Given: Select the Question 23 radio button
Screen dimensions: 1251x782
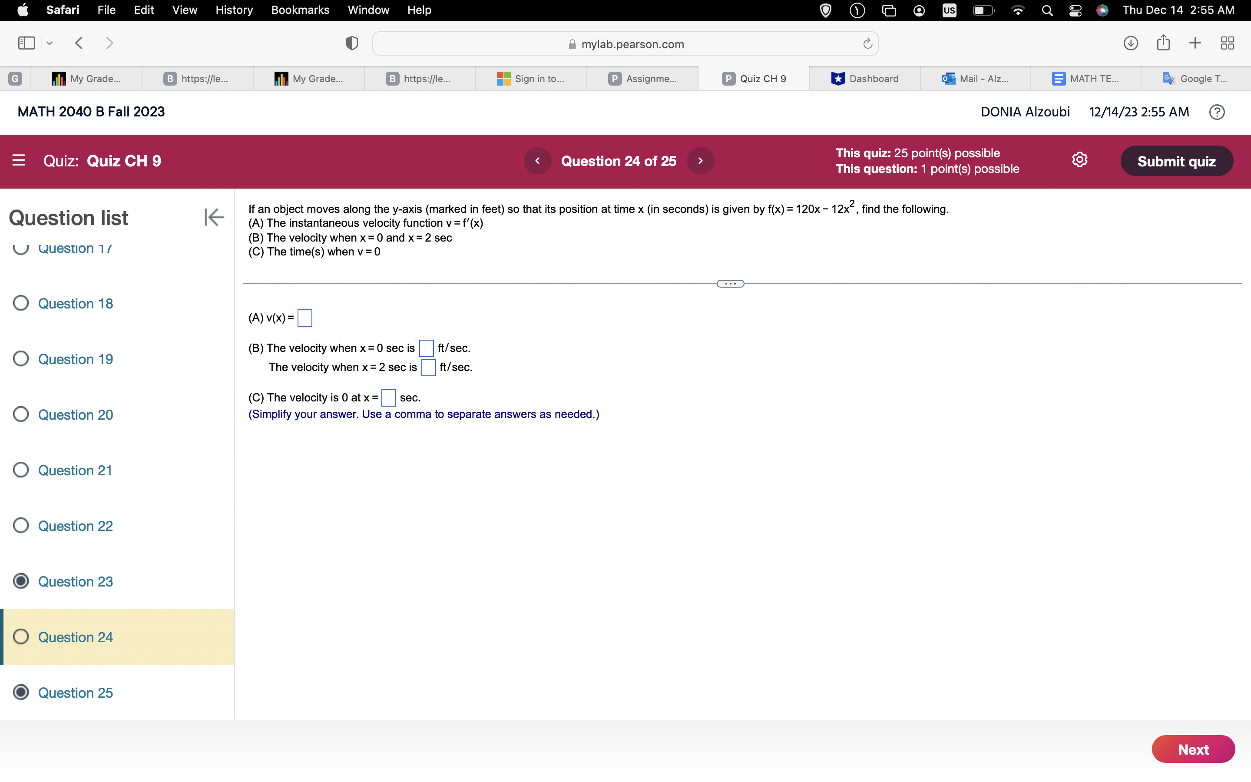Looking at the screenshot, I should pyautogui.click(x=21, y=581).
